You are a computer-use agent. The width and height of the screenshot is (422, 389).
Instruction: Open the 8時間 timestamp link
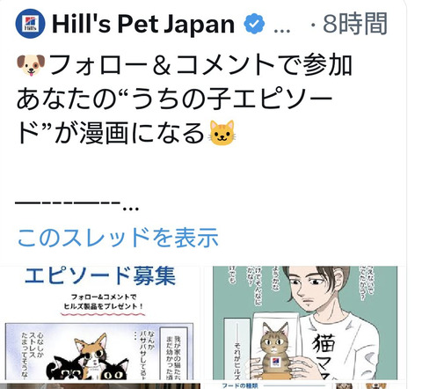click(355, 24)
